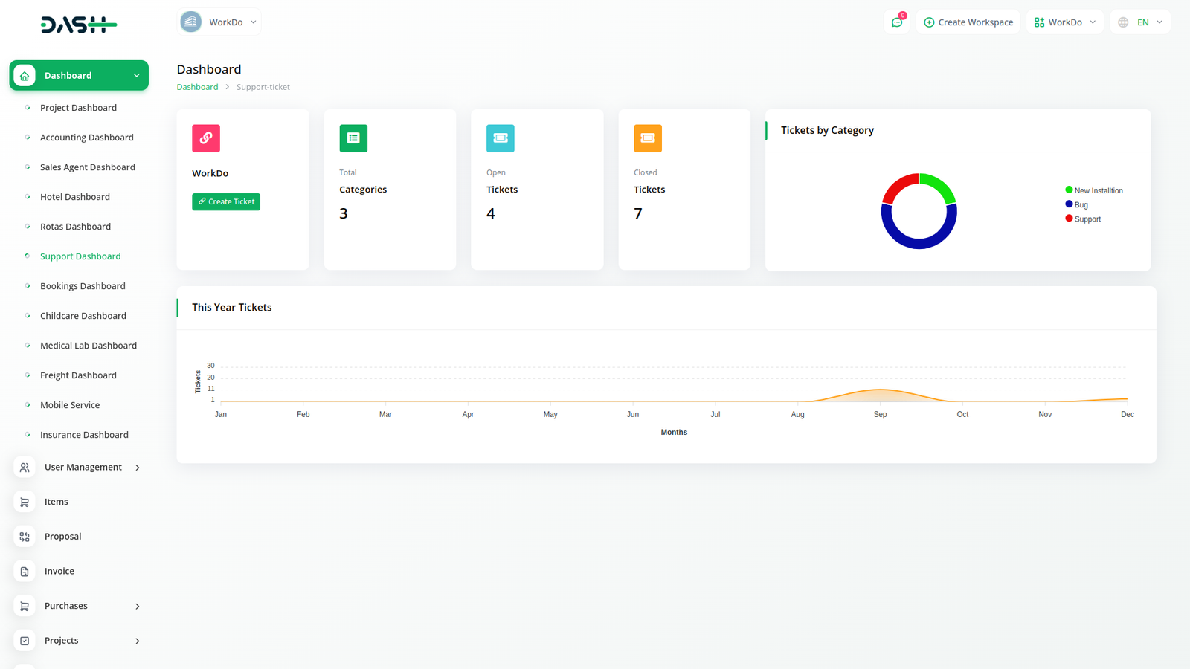Open the EN language dropdown
1190x669 pixels.
(x=1140, y=22)
